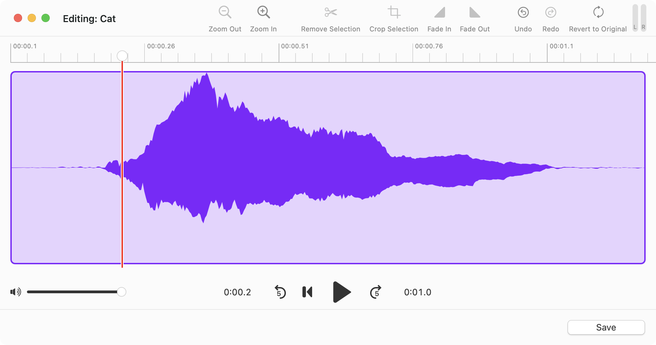Click the 00:00.26 mark on the ruler
Screen dimensions: 656x345
click(161, 46)
